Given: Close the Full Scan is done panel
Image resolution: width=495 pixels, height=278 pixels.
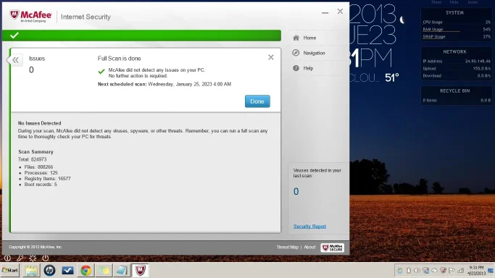Looking at the screenshot, I should click(x=271, y=57).
